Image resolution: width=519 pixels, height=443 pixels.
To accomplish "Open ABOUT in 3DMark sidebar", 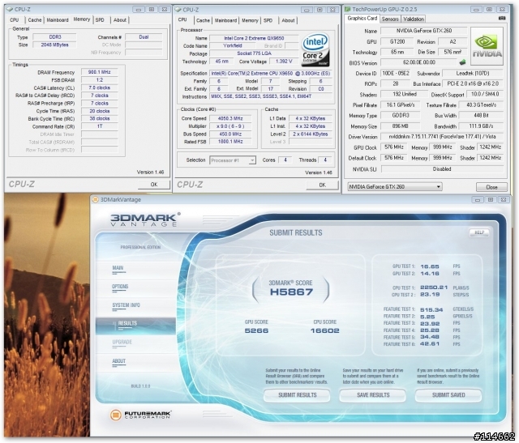I will pyautogui.click(x=119, y=361).
